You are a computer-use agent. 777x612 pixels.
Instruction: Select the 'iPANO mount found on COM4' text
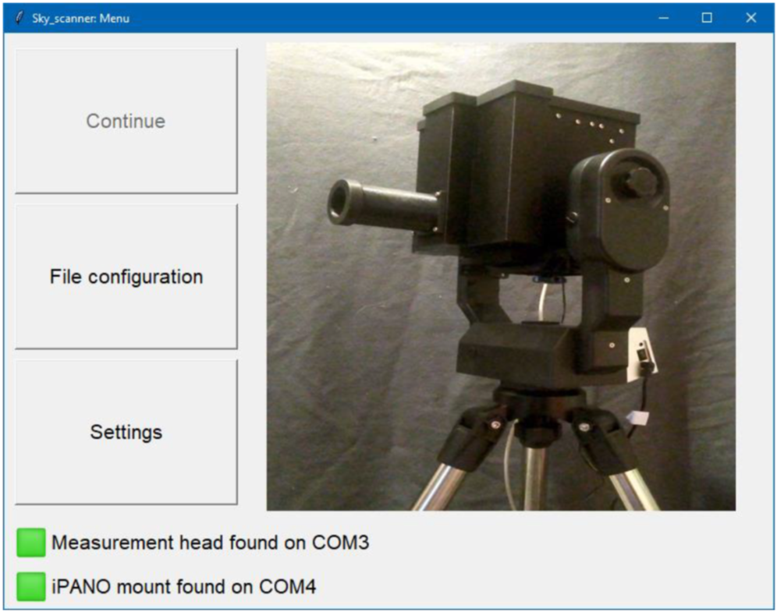pyautogui.click(x=183, y=586)
